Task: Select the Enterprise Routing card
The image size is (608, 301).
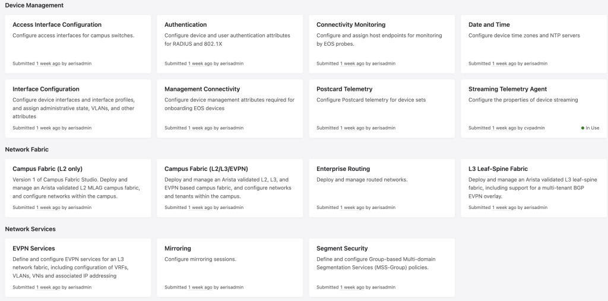Action: coord(382,188)
